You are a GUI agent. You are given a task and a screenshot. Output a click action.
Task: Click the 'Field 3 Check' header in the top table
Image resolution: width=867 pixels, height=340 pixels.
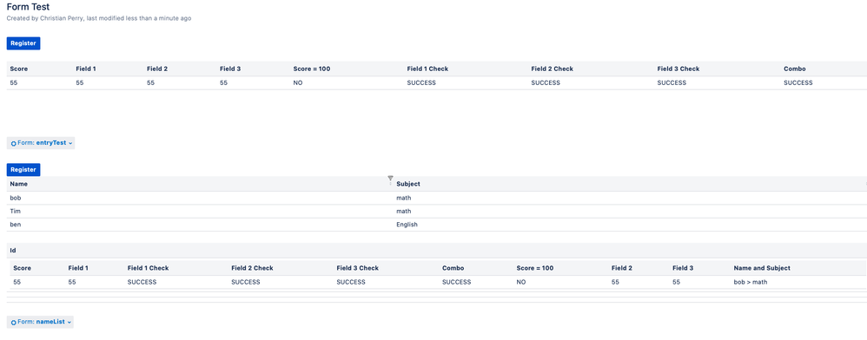[678, 69]
